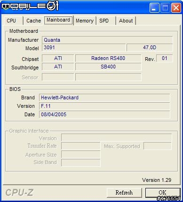
Task: Select the Hewlett-Packard BIOS brand
Action: [x=104, y=97]
